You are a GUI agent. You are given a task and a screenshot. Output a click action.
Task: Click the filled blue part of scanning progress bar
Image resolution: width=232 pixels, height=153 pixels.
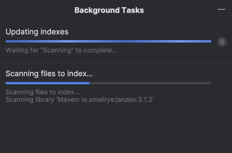(x=48, y=83)
